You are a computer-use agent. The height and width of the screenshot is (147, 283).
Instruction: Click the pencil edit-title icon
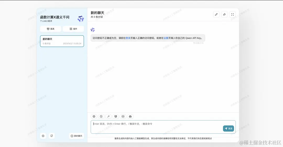(x=216, y=14)
